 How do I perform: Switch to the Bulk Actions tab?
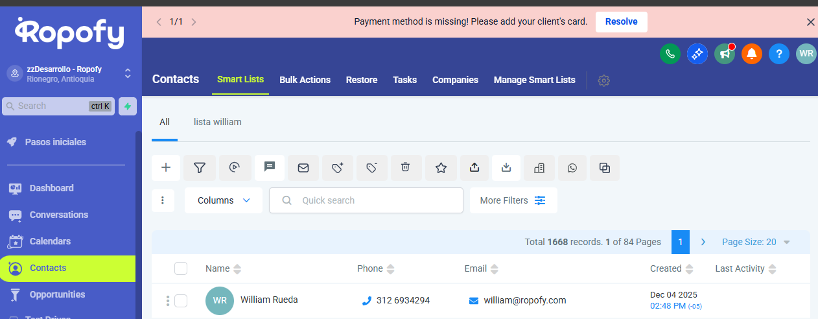pos(305,80)
